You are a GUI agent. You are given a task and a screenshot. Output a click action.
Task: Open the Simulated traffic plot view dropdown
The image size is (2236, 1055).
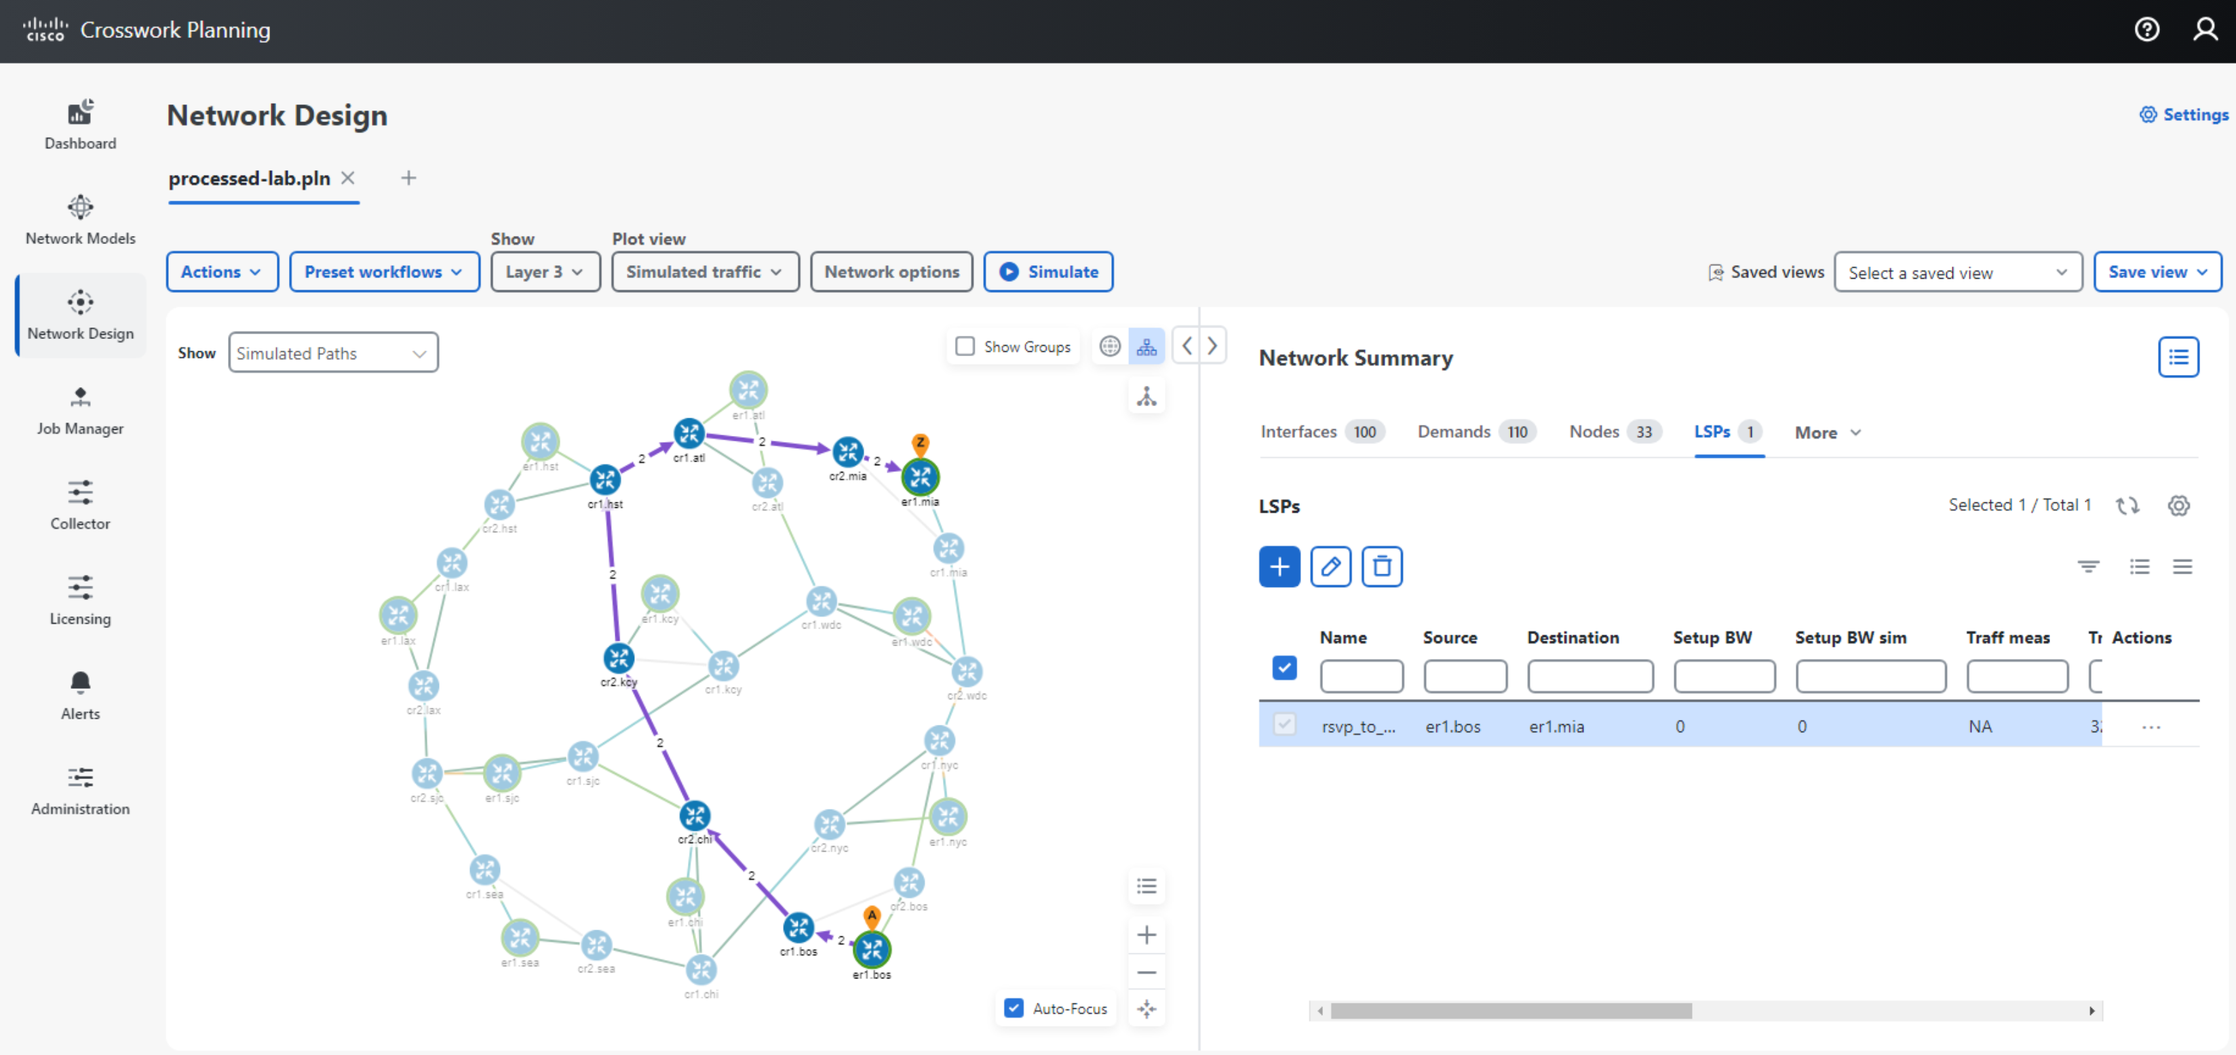pos(705,272)
